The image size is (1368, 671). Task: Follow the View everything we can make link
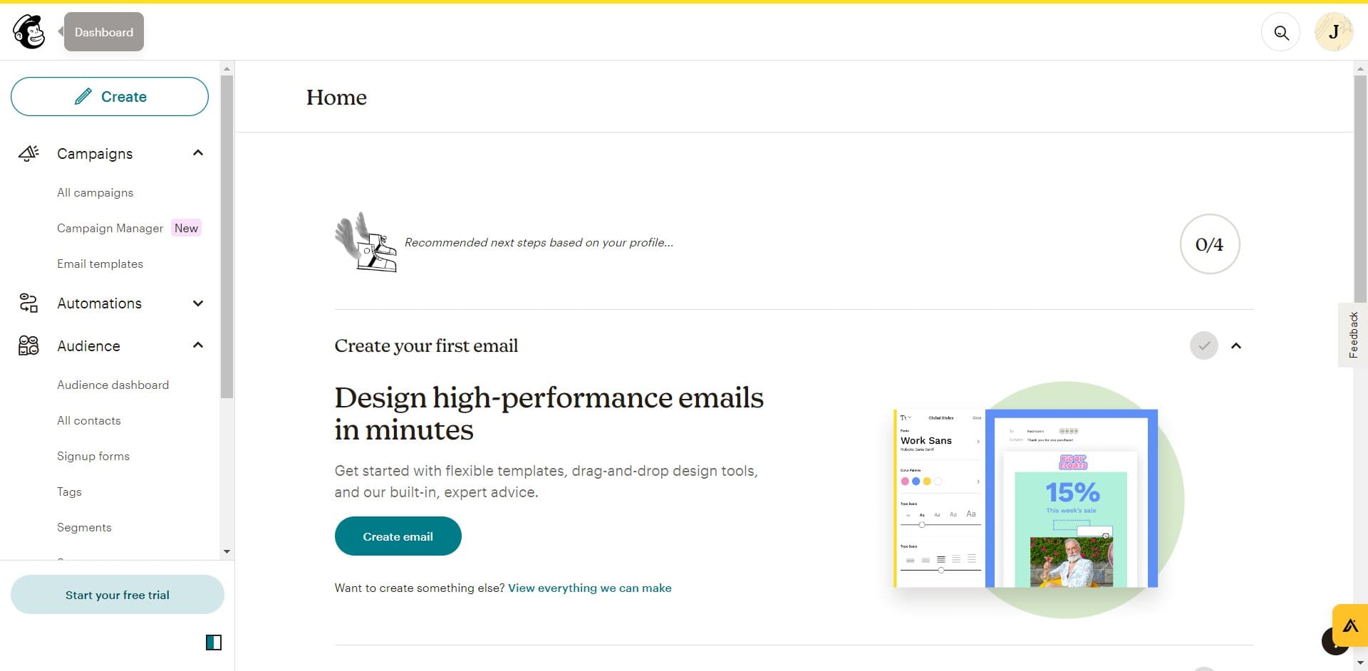(x=589, y=588)
